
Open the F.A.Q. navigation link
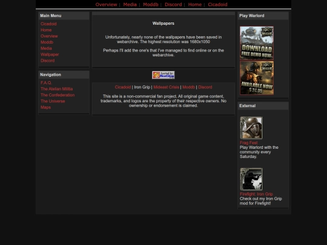point(46,83)
